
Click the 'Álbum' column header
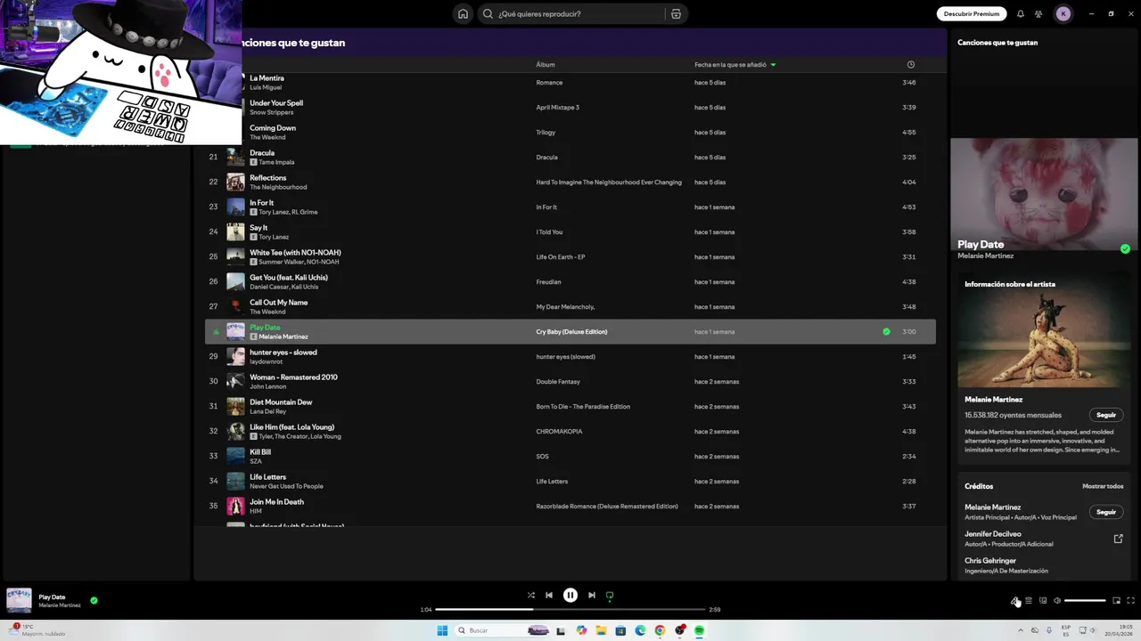[546, 64]
